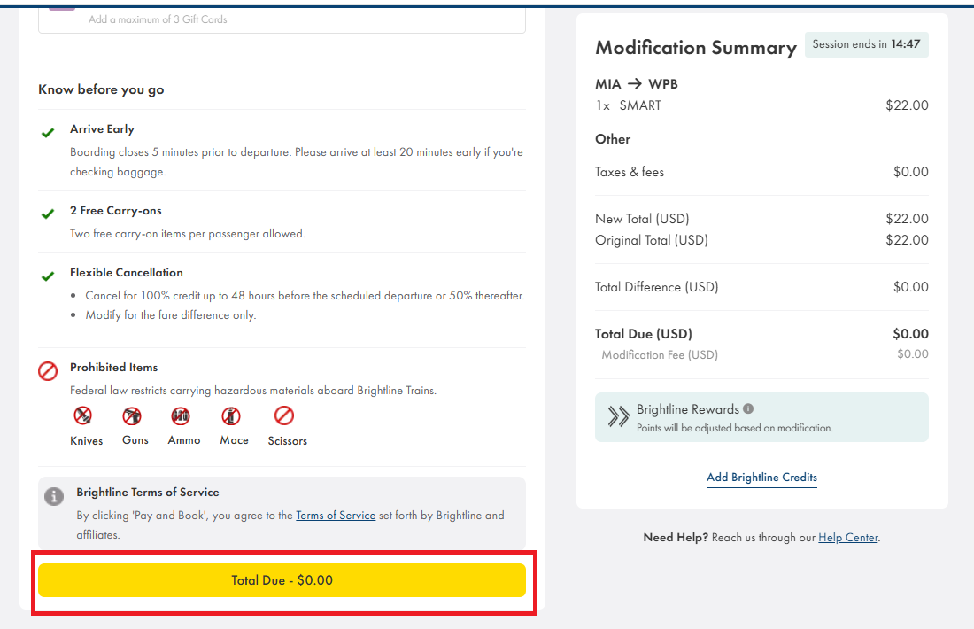Click the Modify for the fare difference text
This screenshot has height=629, width=974.
(171, 315)
